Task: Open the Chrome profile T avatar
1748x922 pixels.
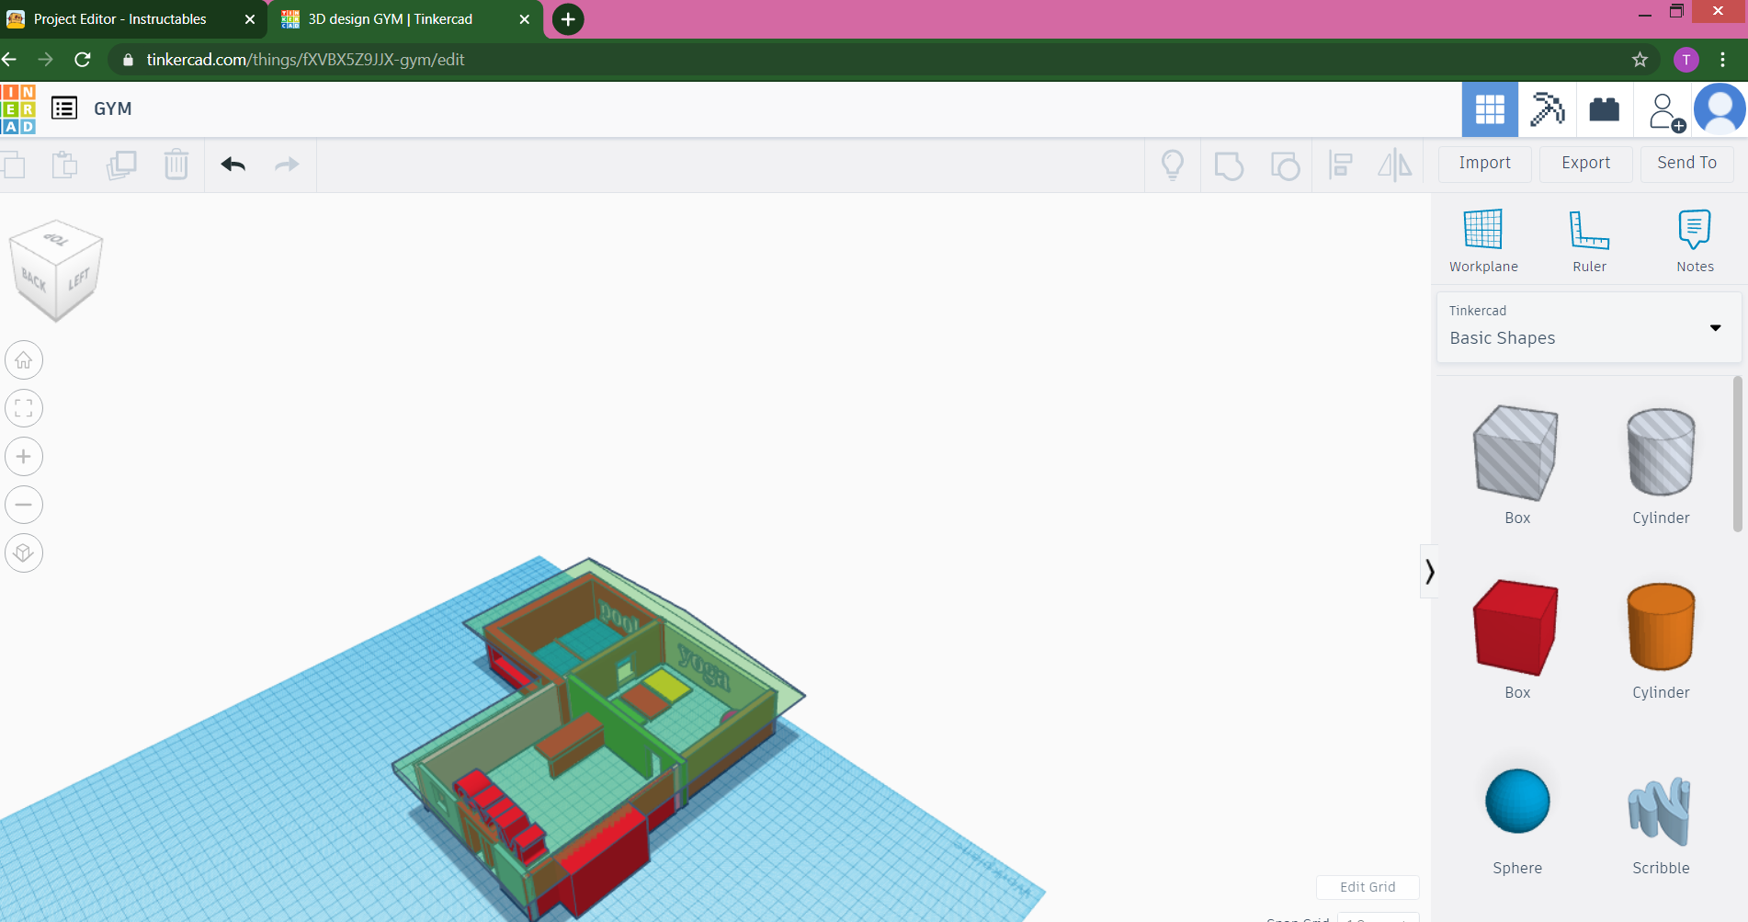Action: (x=1686, y=60)
